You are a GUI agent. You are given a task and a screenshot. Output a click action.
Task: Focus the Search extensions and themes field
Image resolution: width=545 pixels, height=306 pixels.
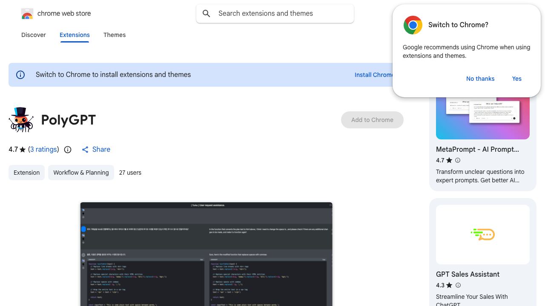(275, 14)
